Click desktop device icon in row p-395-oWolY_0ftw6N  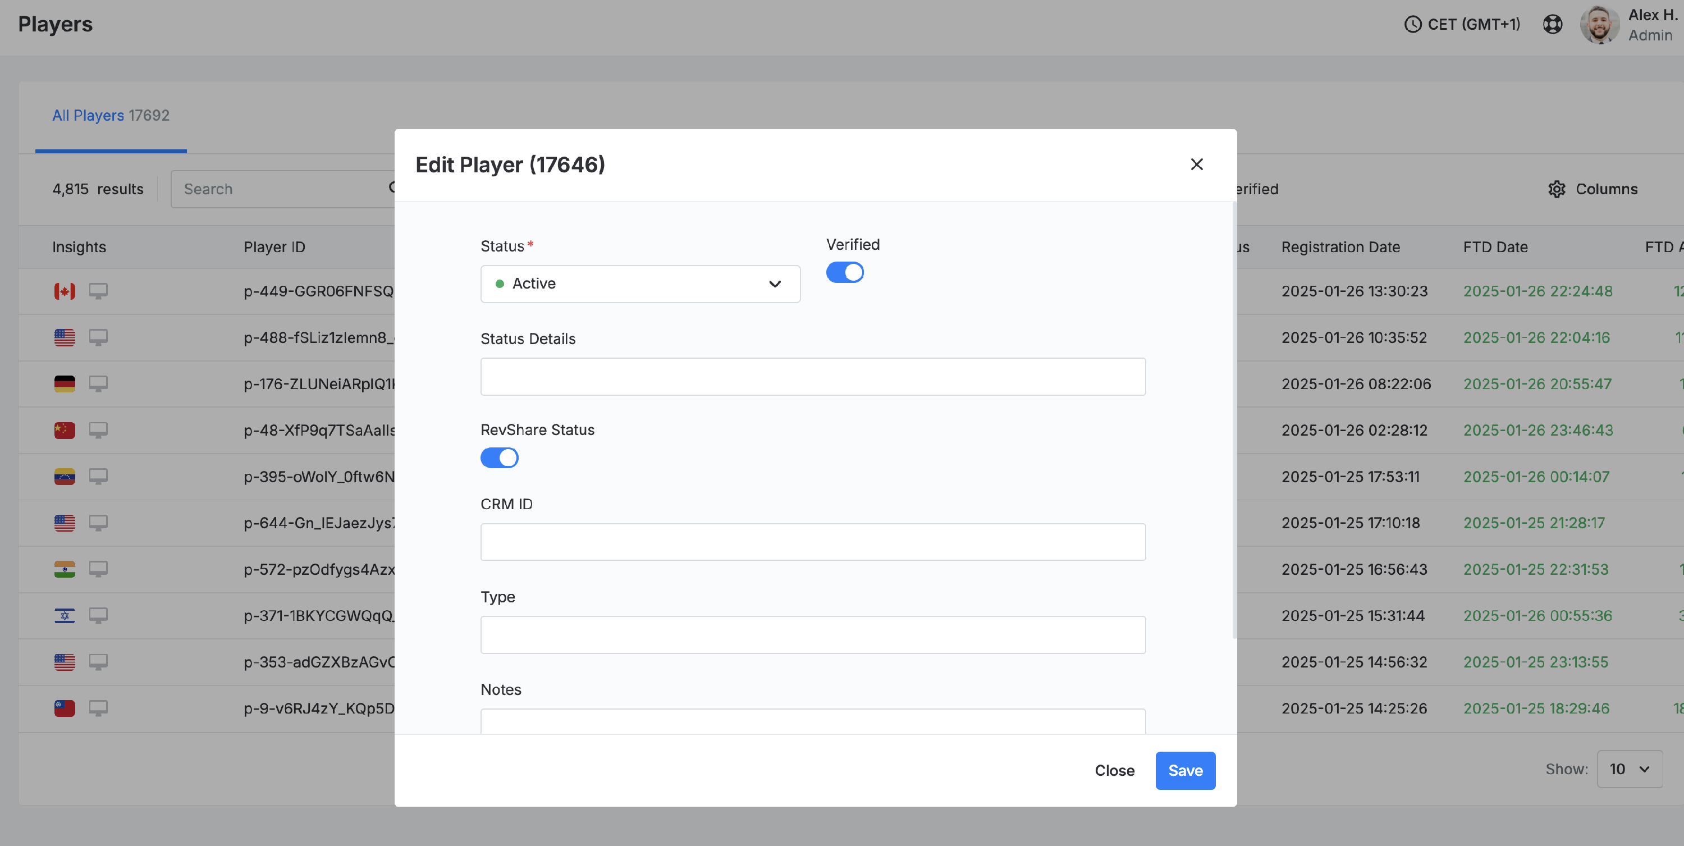click(98, 477)
